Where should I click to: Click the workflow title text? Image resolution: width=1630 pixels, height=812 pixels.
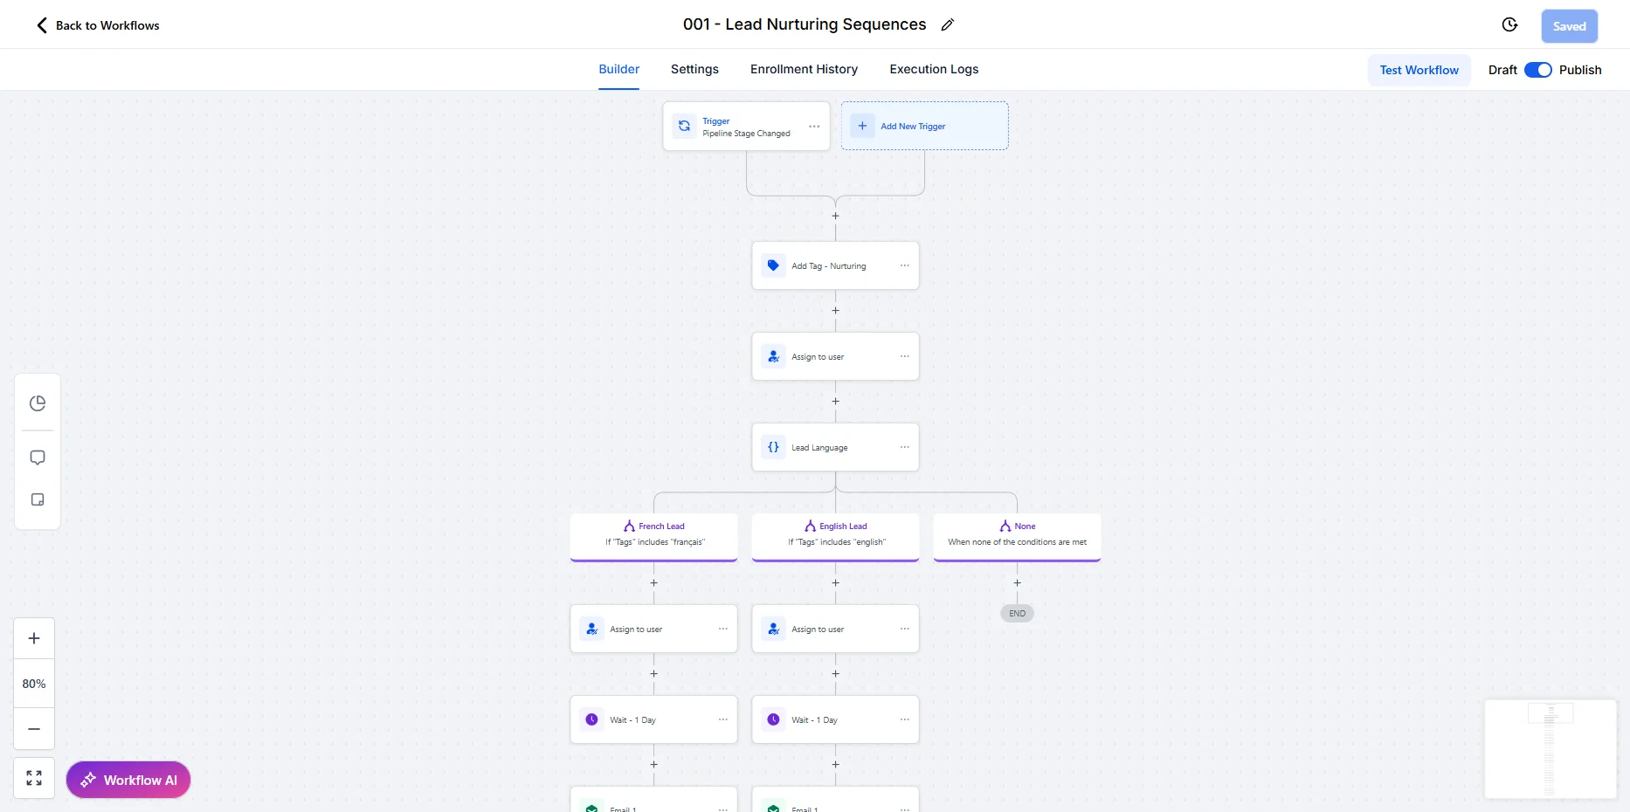805,24
